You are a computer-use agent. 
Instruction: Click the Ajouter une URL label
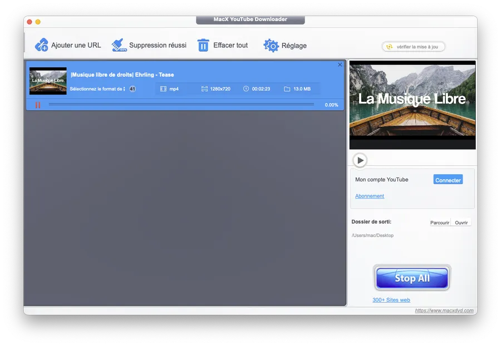tap(76, 45)
